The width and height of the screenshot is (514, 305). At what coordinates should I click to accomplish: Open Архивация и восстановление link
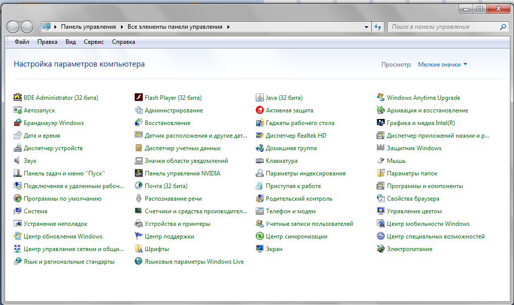coord(427,110)
